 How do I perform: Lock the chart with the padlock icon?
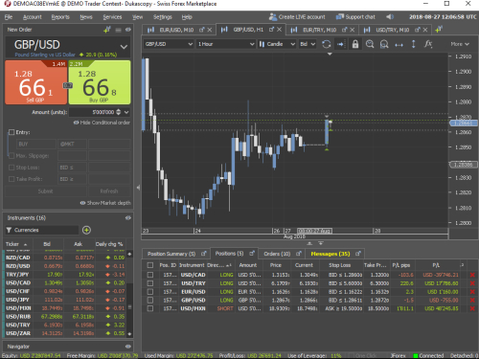tap(355, 44)
